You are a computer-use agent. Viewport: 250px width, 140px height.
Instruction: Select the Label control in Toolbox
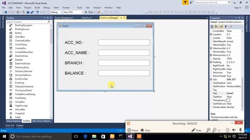[18, 117]
